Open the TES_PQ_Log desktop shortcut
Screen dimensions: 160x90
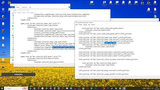149,10
